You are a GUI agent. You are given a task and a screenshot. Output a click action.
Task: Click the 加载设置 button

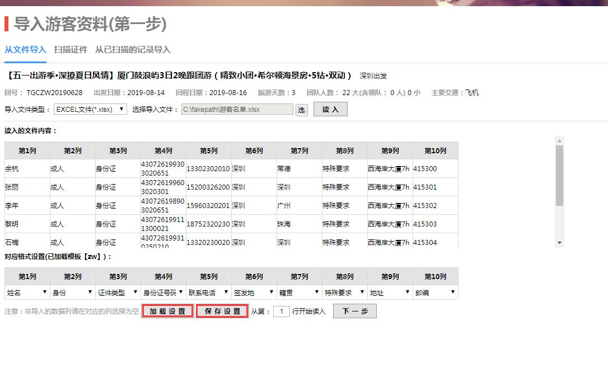tap(167, 312)
